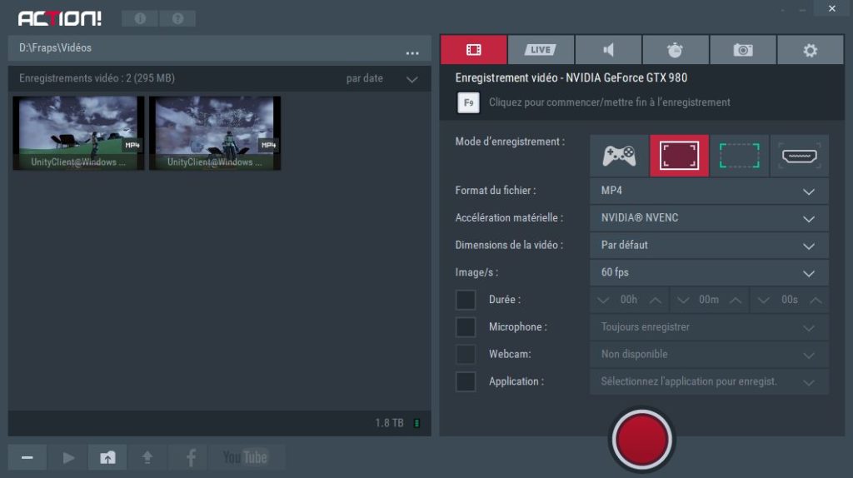Viewport: 853px width, 478px height.
Task: Select the second UnityClient video thumbnail
Action: [x=215, y=133]
